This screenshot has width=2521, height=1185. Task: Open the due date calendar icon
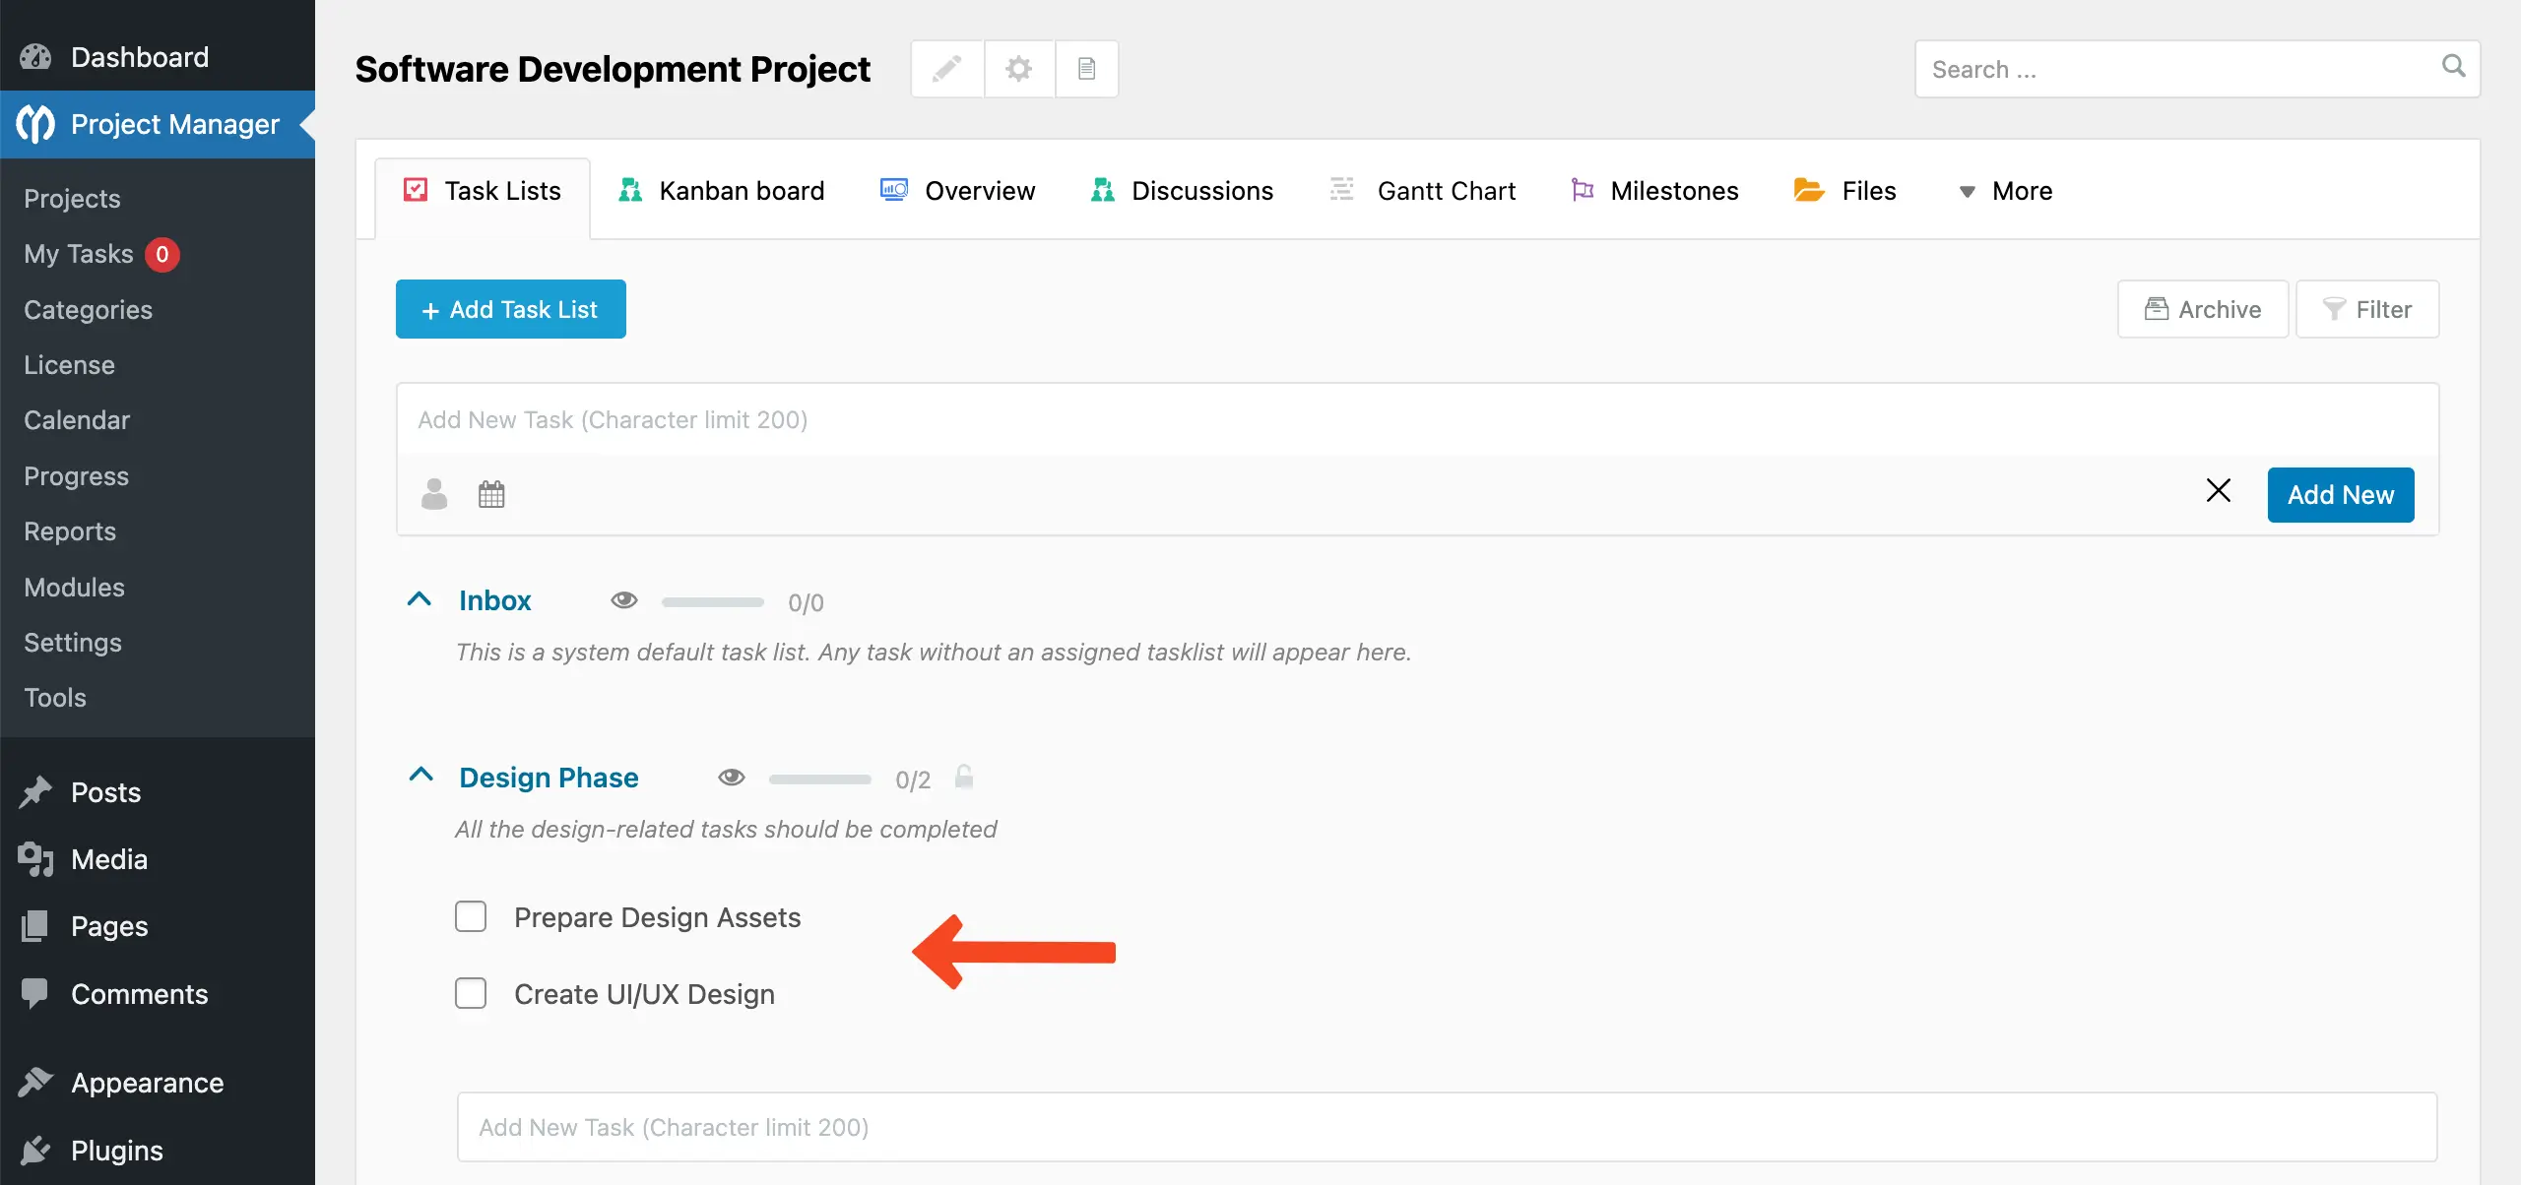pyautogui.click(x=490, y=493)
